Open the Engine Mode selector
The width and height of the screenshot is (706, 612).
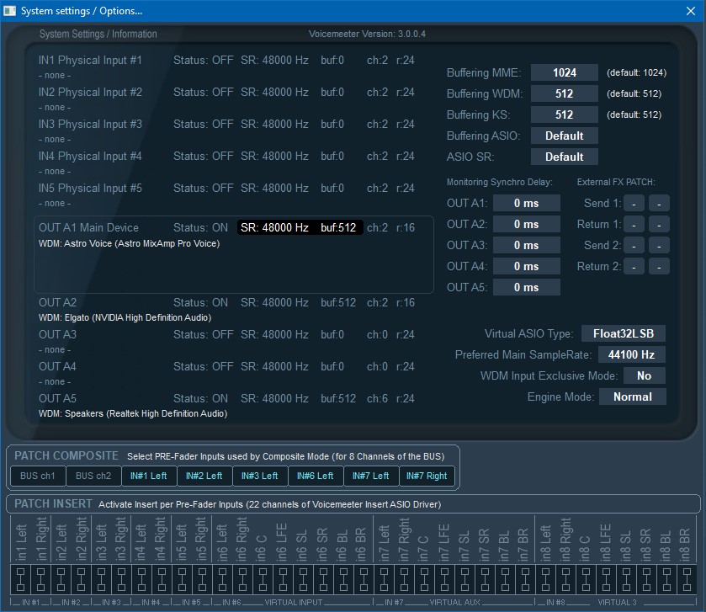pyautogui.click(x=633, y=396)
